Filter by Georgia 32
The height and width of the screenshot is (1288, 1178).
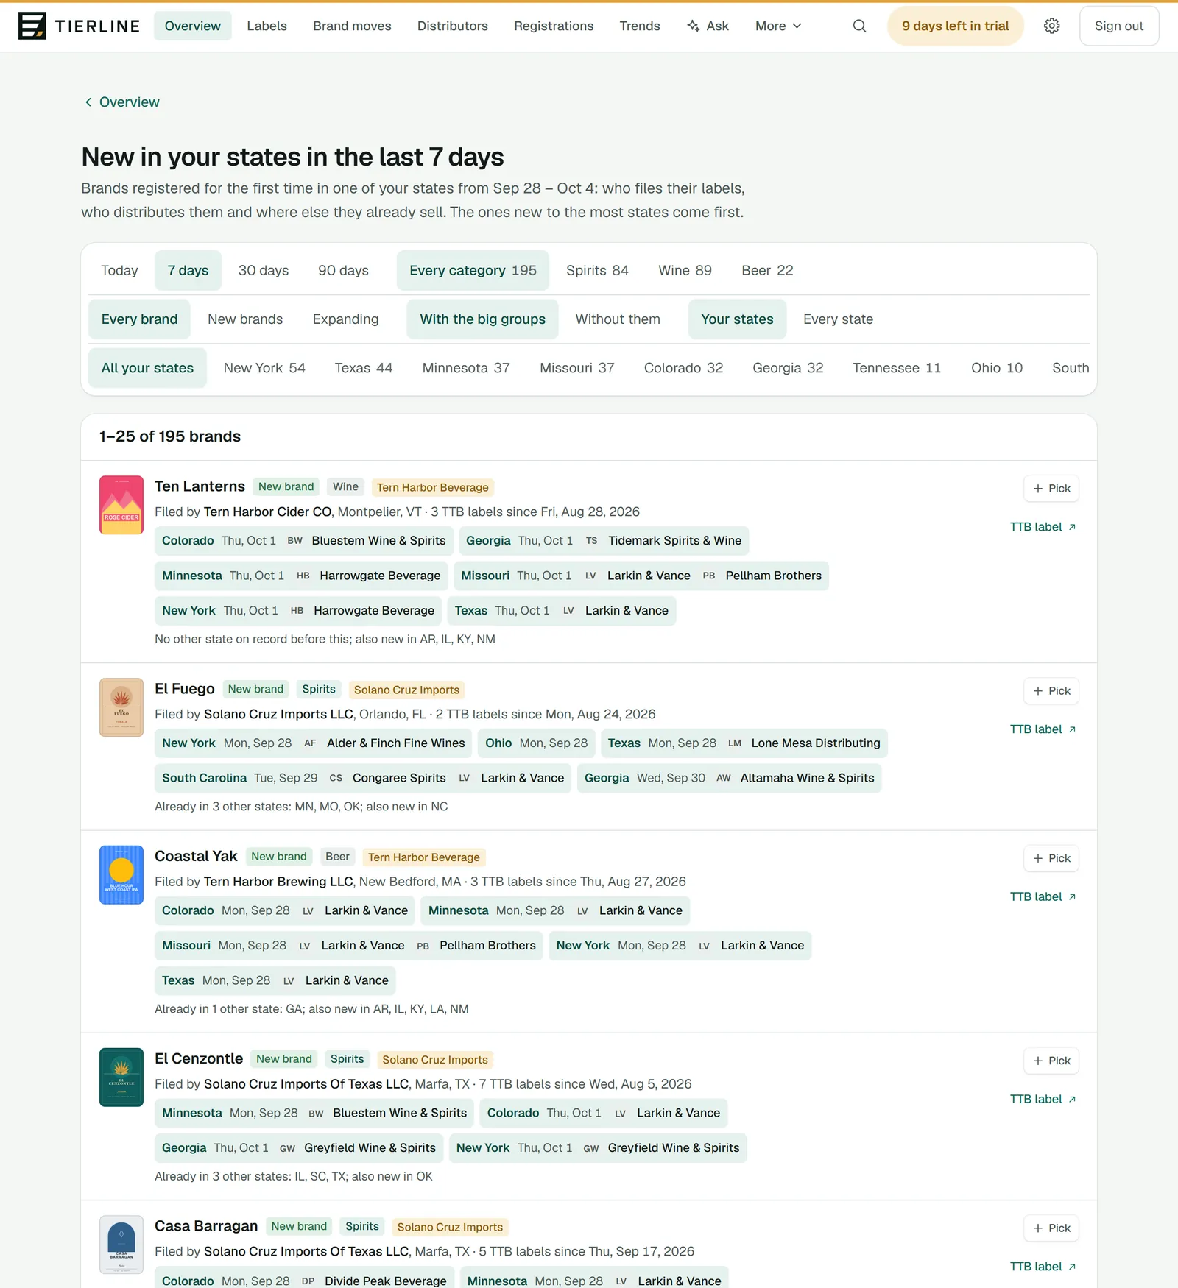pyautogui.click(x=788, y=368)
